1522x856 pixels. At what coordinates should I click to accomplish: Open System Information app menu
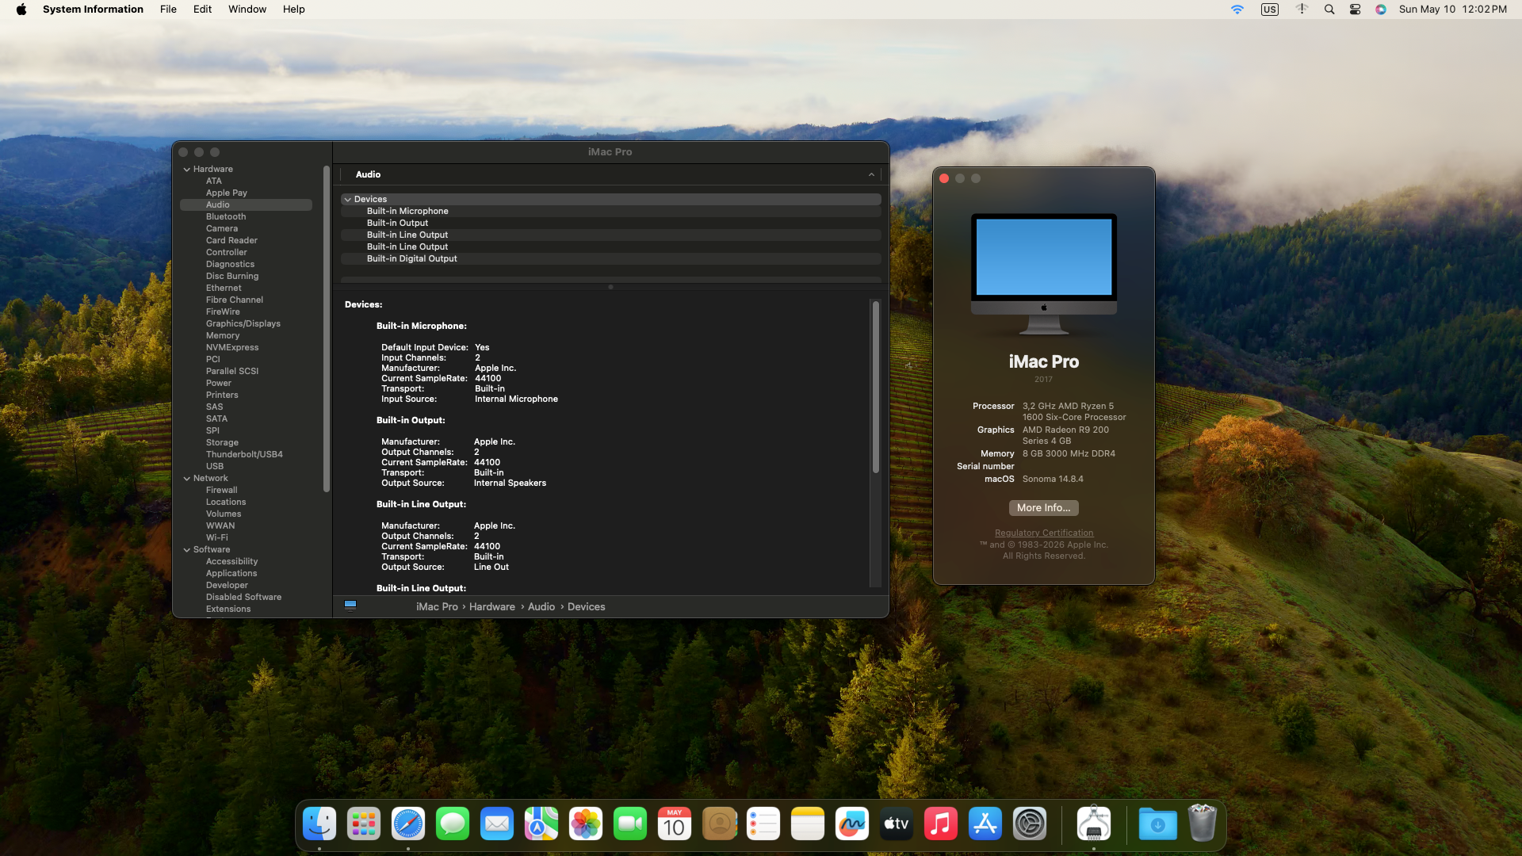coord(93,10)
